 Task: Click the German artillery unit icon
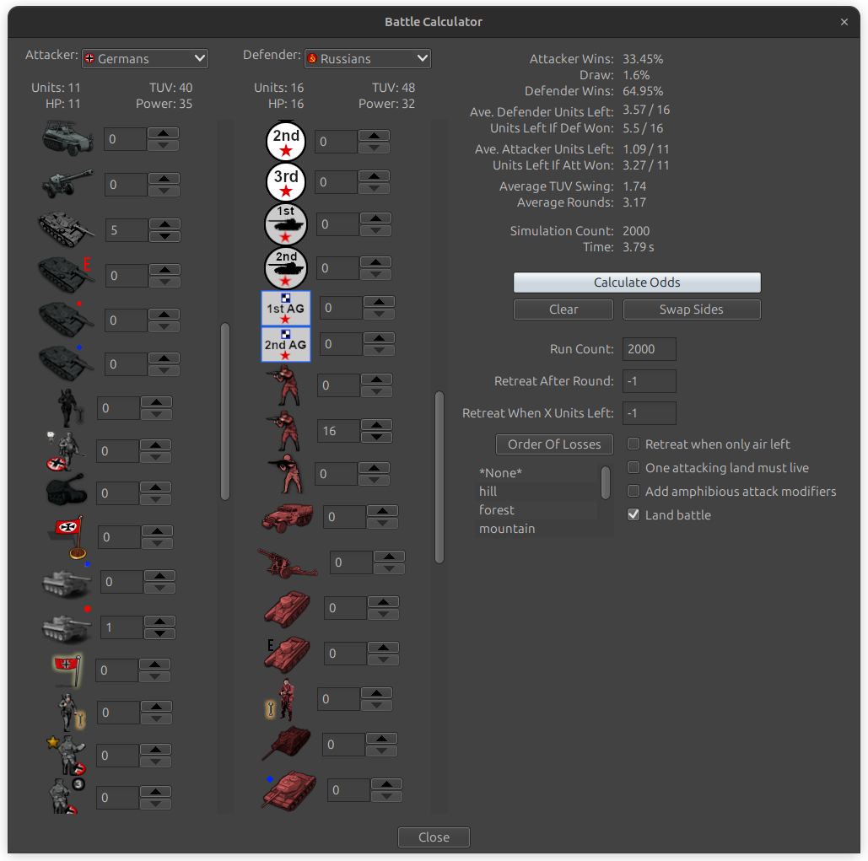click(x=67, y=184)
